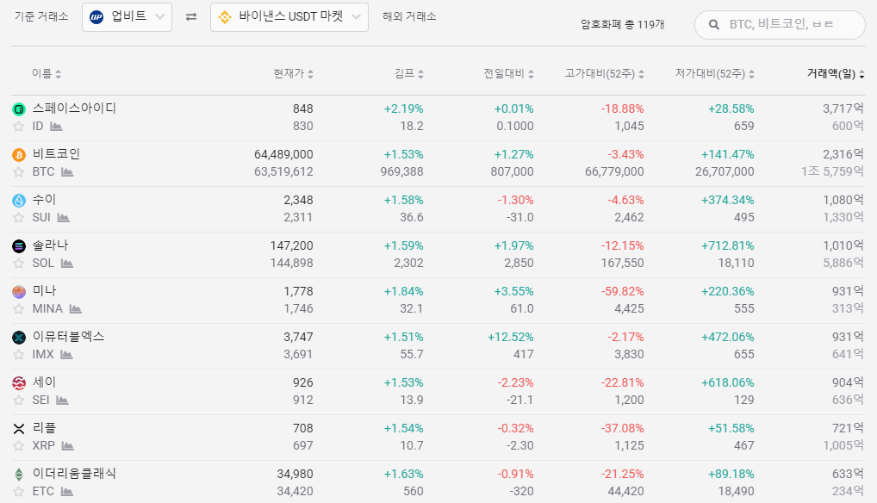Viewport: 877px width, 503px height.
Task: Sort by 이름 column header
Action: click(x=47, y=73)
